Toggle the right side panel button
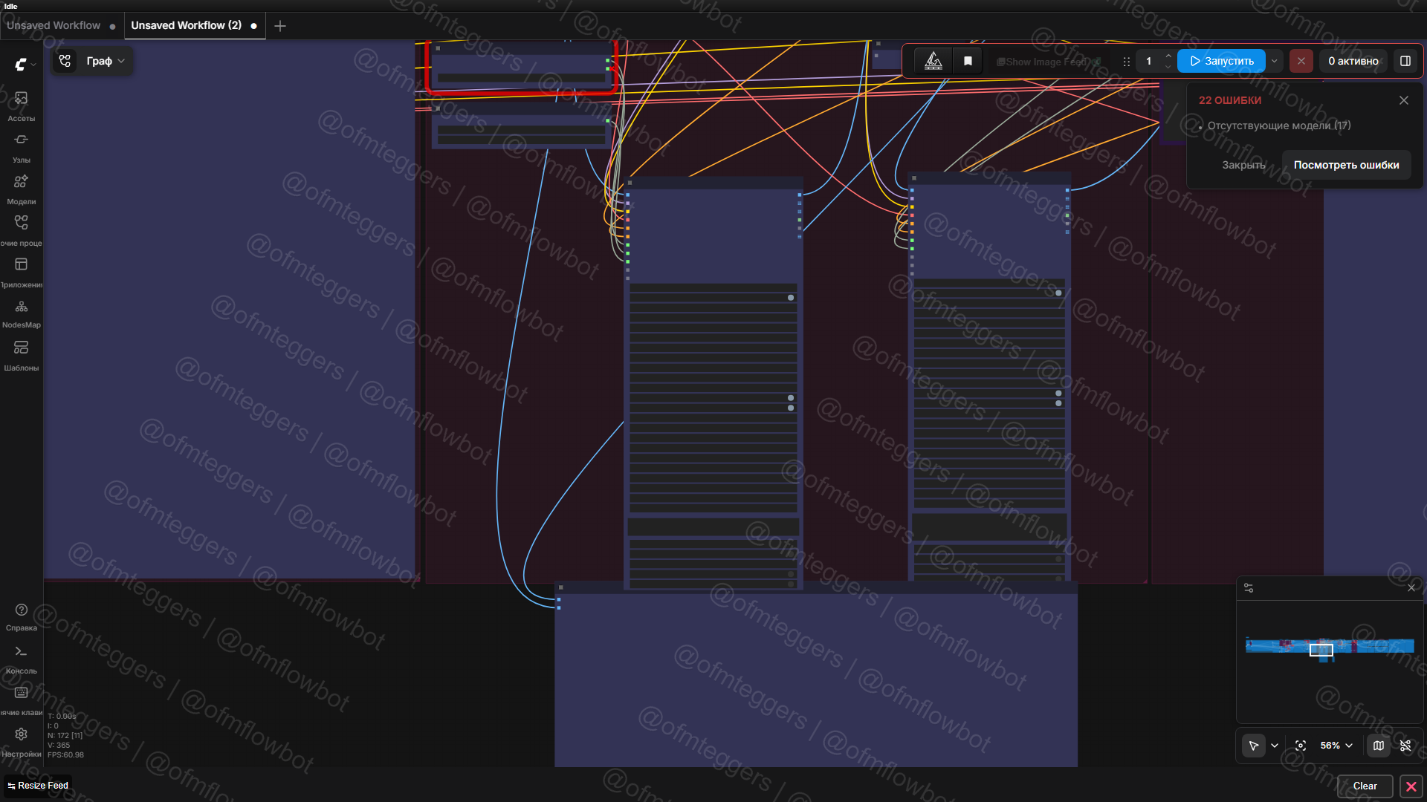Image resolution: width=1427 pixels, height=802 pixels. point(1405,61)
